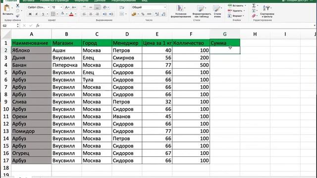Viewport: 317px width, 178px height.
Task: Apply currency accounting number format icon
Action: pos(134,14)
